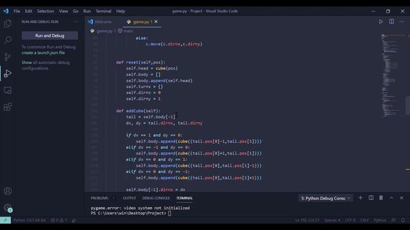Open the Edit menu

[28, 11]
